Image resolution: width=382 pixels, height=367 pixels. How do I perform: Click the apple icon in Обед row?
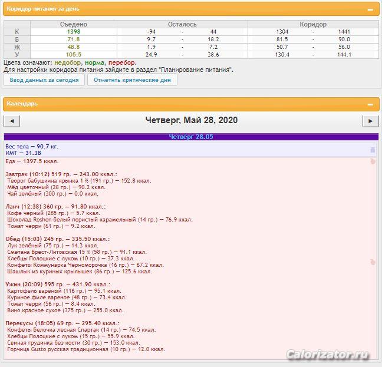point(372,262)
